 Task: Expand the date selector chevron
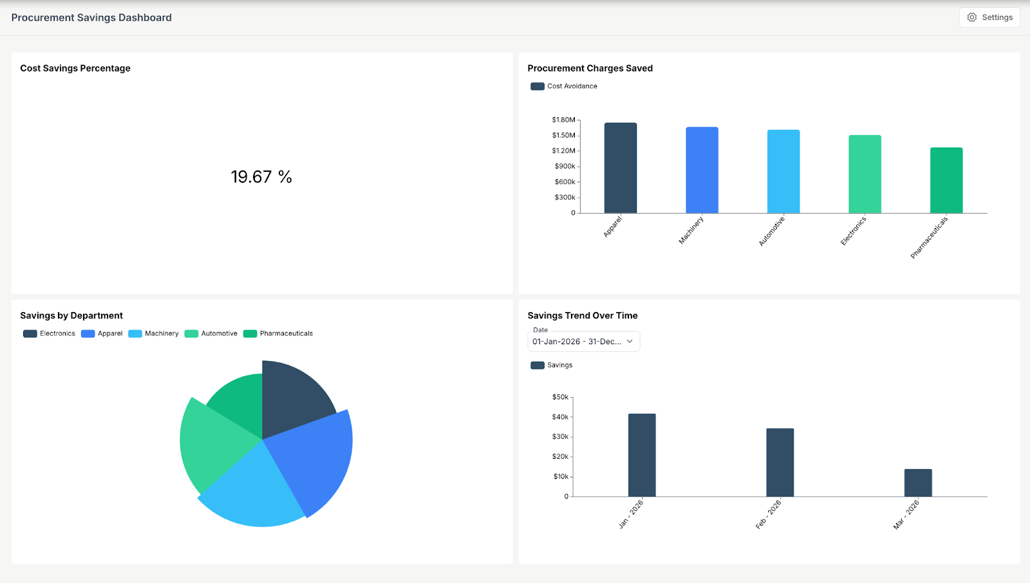[x=630, y=341]
